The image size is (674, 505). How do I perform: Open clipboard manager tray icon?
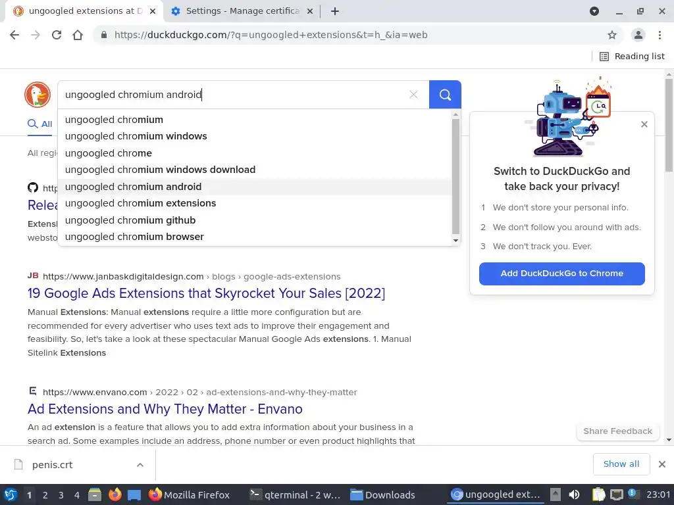pyautogui.click(x=598, y=494)
